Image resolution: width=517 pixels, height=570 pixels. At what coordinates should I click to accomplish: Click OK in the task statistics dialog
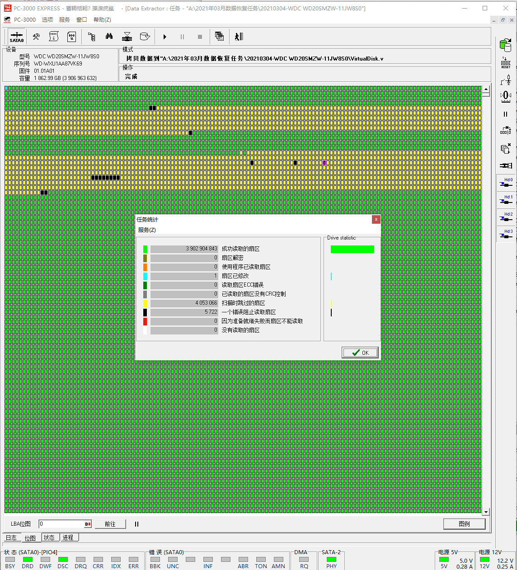pos(360,353)
